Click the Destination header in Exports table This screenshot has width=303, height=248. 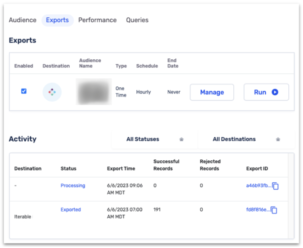[x=56, y=66]
